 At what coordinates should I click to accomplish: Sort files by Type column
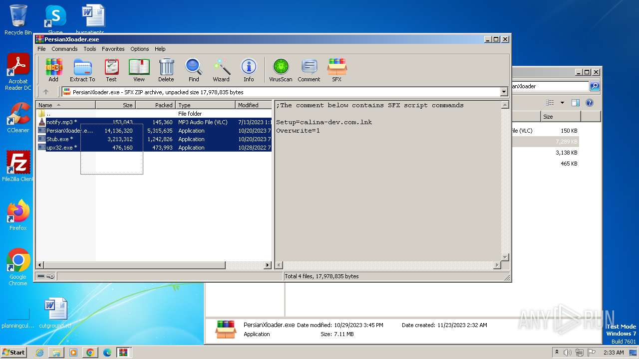point(205,105)
